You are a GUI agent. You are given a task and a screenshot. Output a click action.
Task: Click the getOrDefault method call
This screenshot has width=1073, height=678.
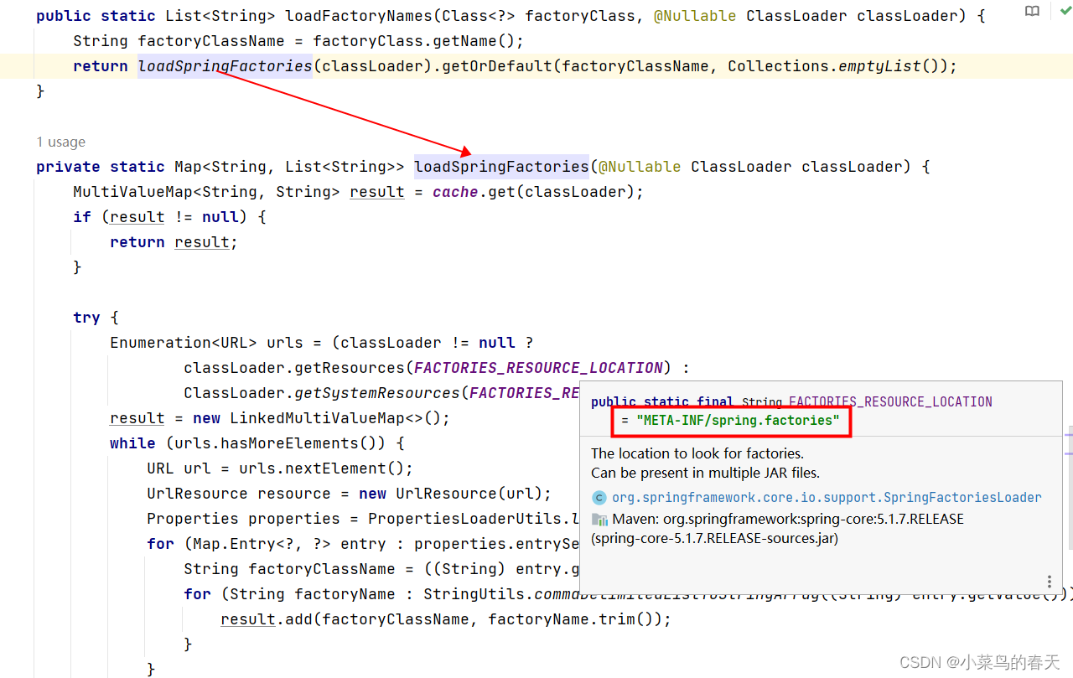498,66
